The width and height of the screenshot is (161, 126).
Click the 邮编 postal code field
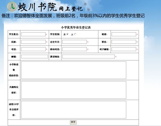click(35, 57)
